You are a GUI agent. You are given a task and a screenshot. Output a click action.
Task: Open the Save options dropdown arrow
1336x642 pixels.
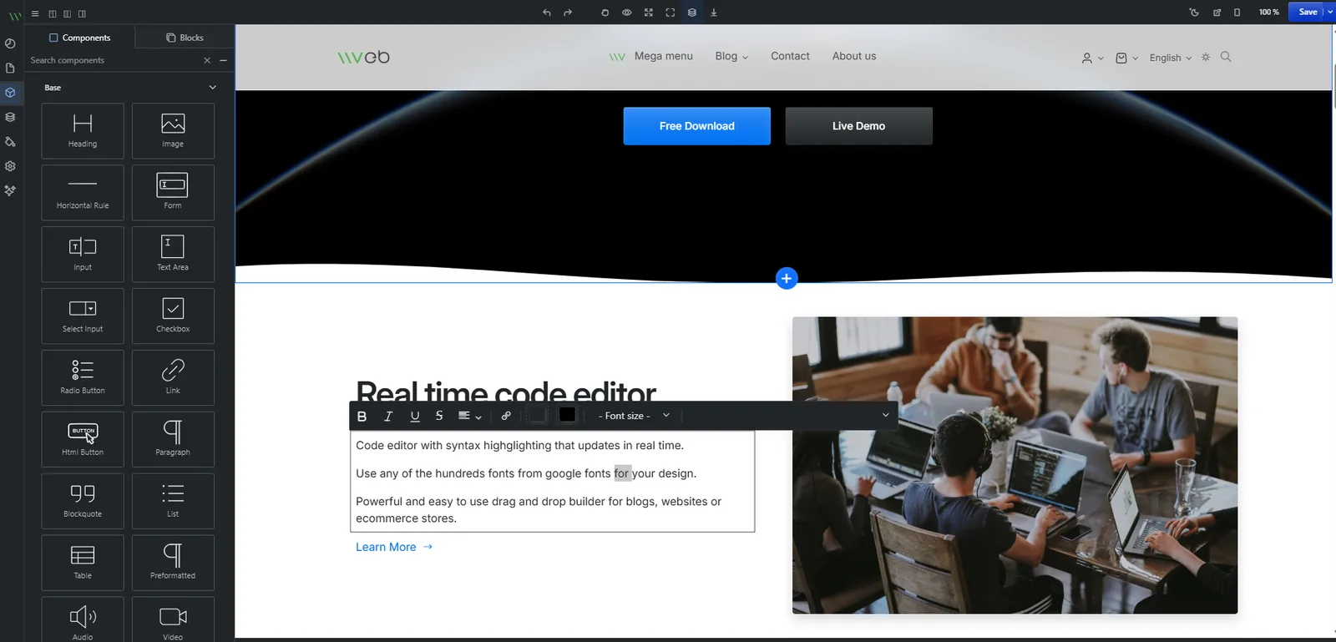[1330, 12]
